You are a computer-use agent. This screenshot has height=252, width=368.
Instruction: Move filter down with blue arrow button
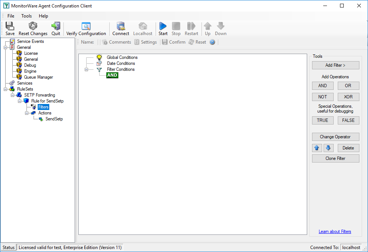coord(328,148)
